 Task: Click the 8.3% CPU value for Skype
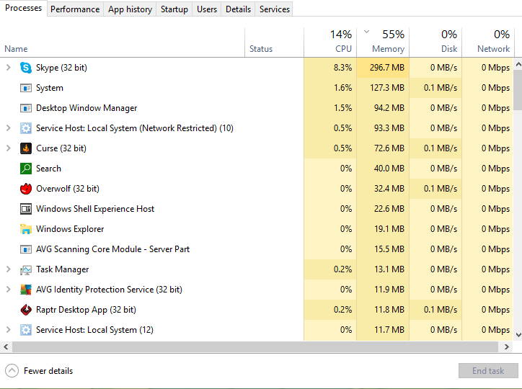tap(342, 68)
